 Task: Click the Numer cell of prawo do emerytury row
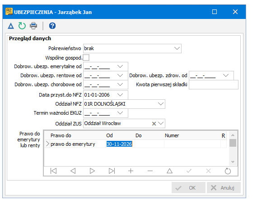[x=192, y=144]
